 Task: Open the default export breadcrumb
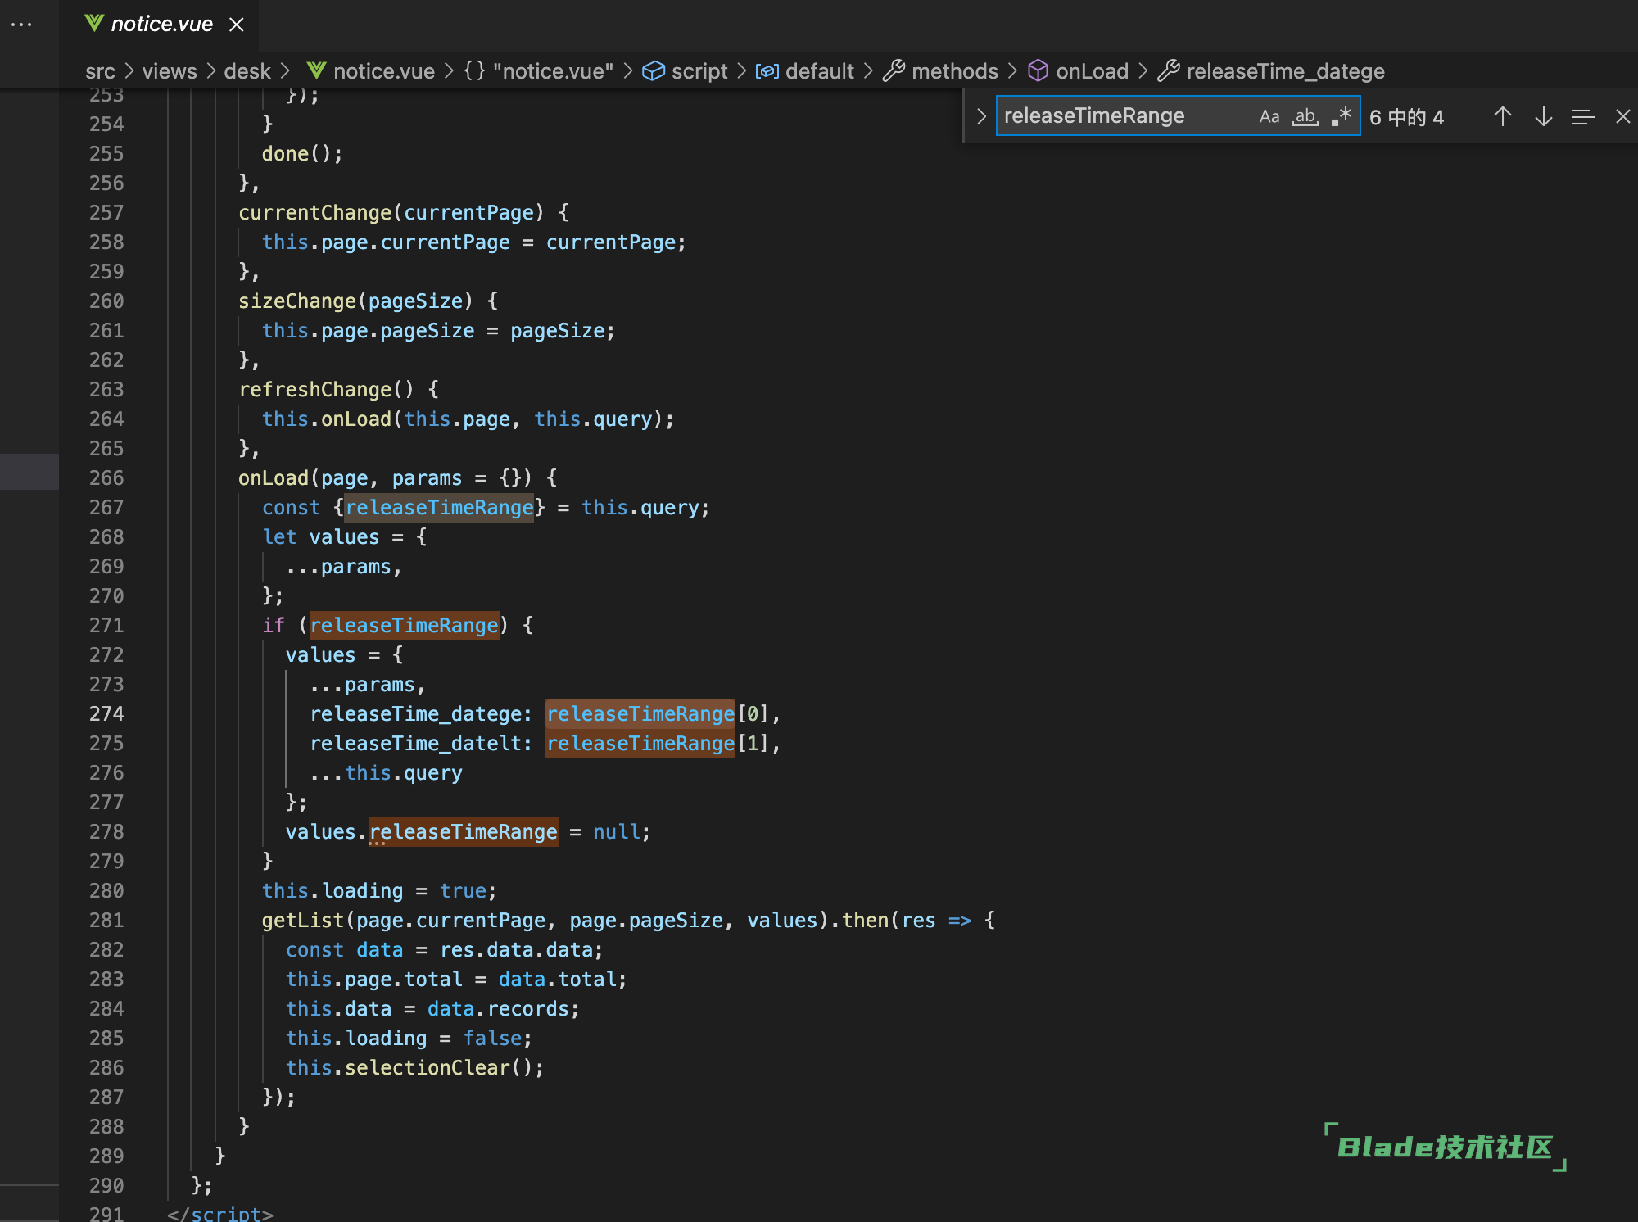point(820,71)
